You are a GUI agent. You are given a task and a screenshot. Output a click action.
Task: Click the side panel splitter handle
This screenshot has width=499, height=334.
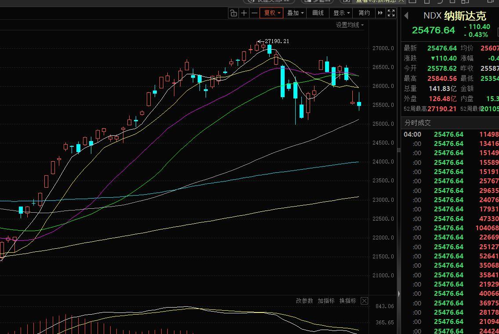point(399,150)
